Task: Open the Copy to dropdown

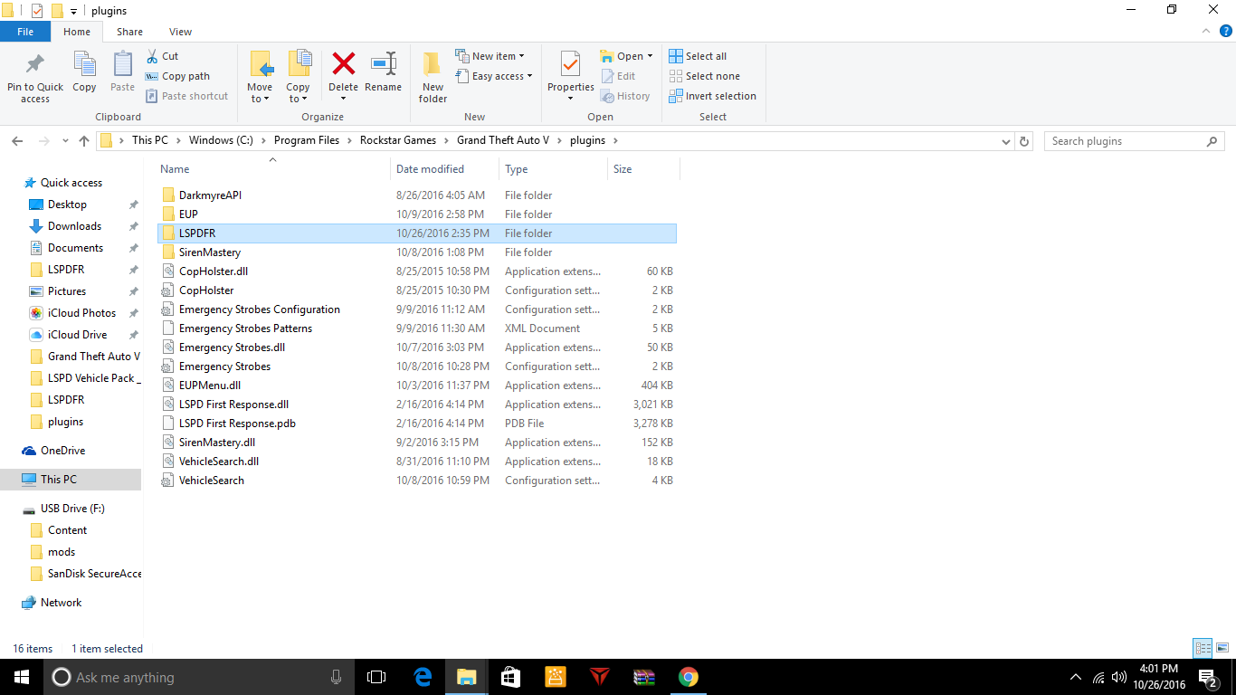Action: click(x=298, y=93)
